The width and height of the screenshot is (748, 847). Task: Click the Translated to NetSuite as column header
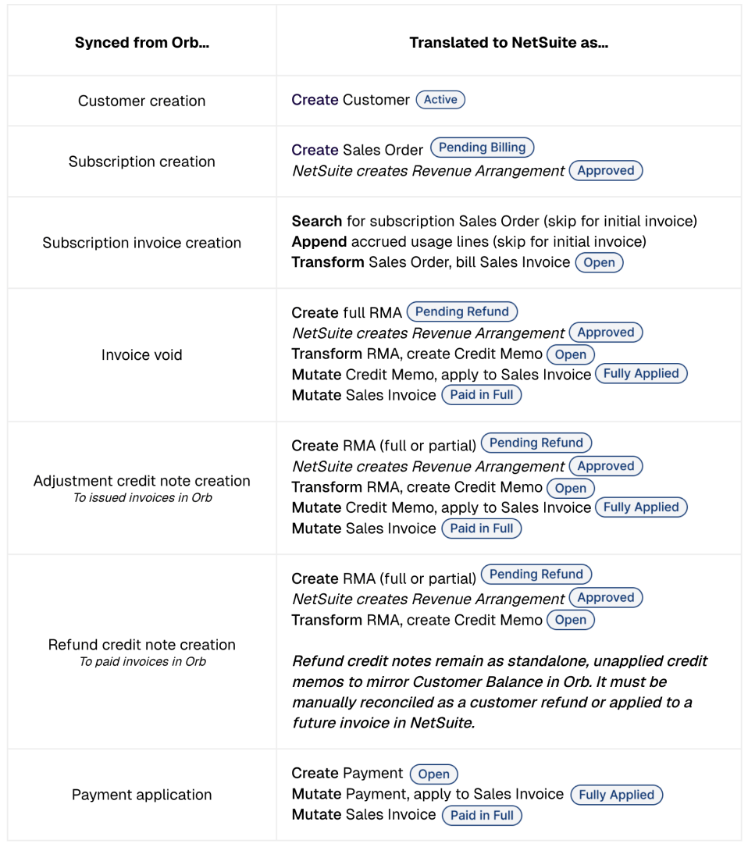click(x=508, y=42)
